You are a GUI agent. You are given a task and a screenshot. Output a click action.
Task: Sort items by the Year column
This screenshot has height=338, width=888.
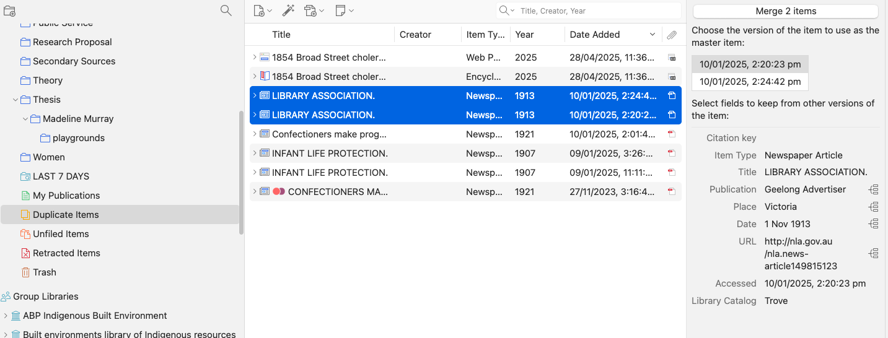point(537,35)
